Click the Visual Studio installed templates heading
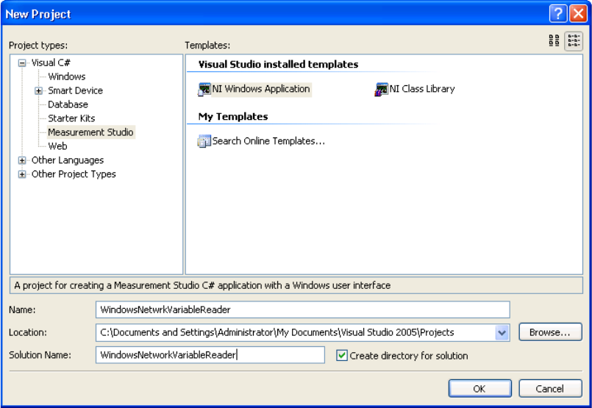 (278, 65)
